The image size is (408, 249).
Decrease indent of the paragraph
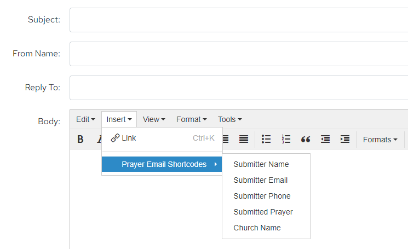(325, 139)
